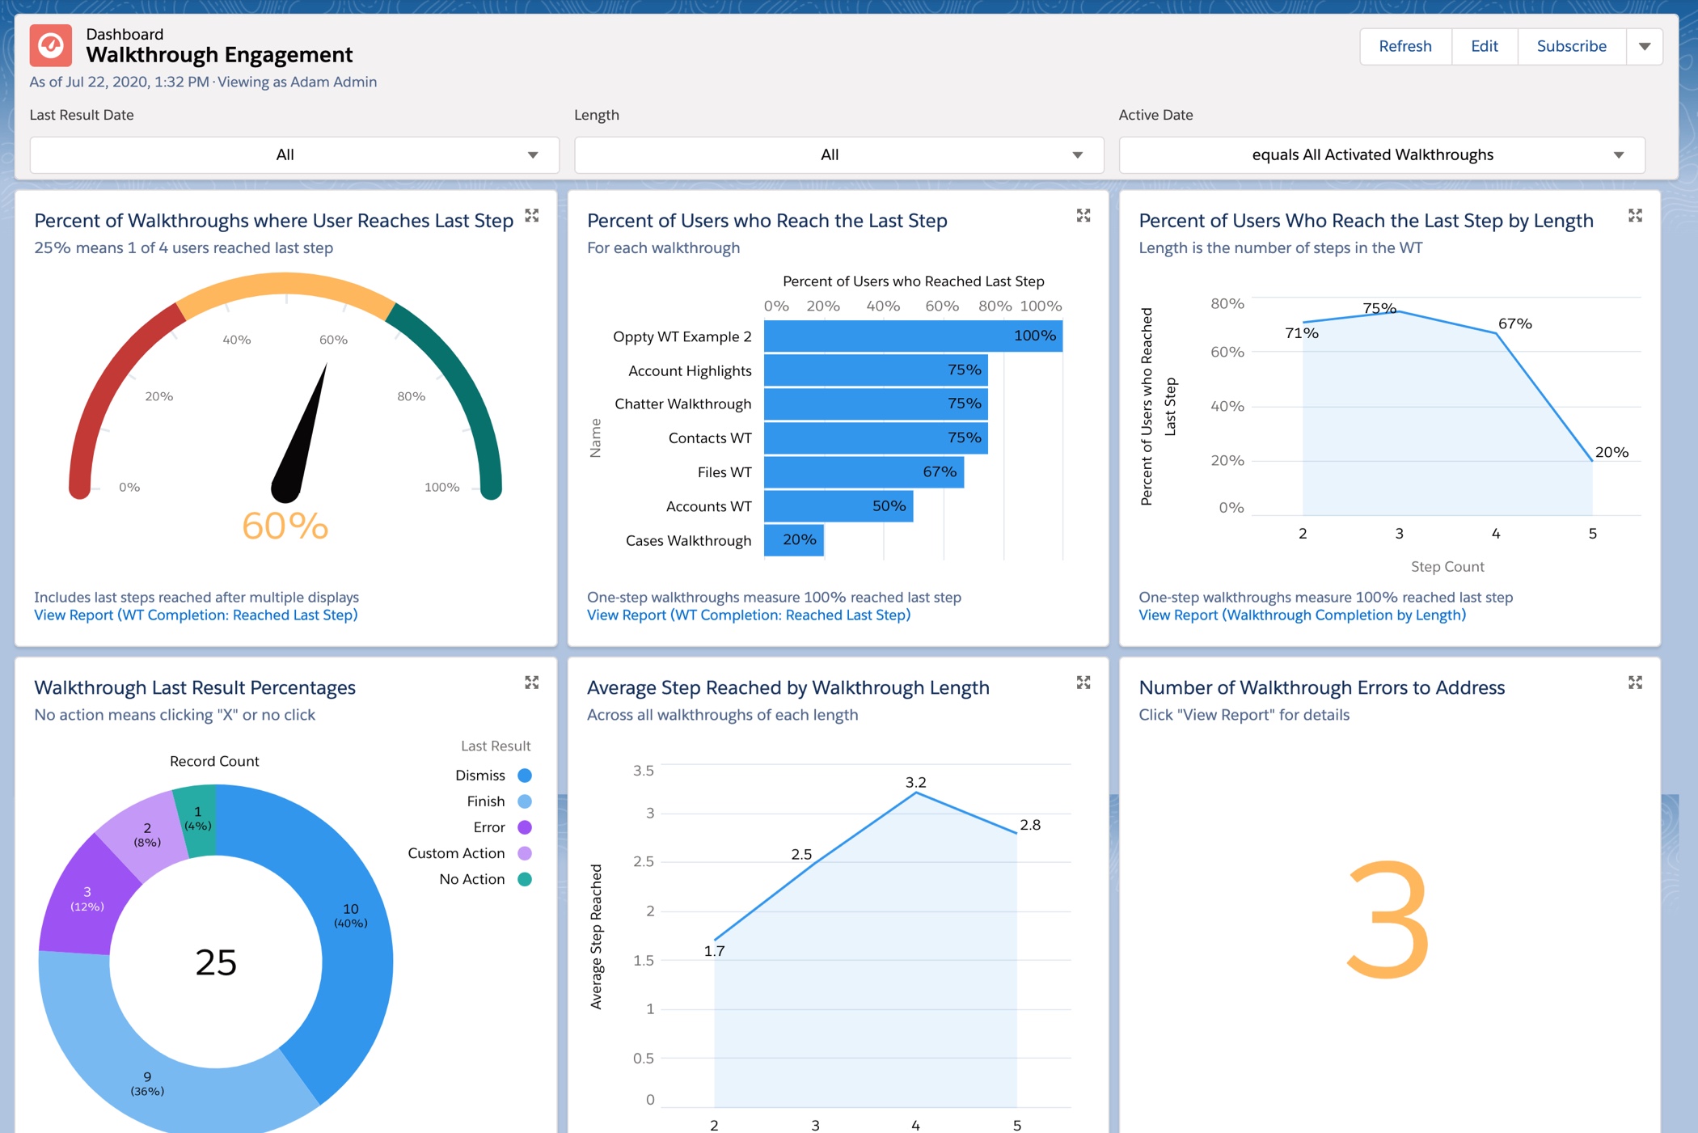1698x1133 pixels.
Task: Click the Walkthrough Engagement dashboard logo icon
Action: (x=52, y=46)
